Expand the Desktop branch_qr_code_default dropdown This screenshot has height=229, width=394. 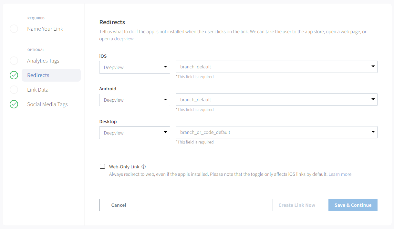coord(276,132)
